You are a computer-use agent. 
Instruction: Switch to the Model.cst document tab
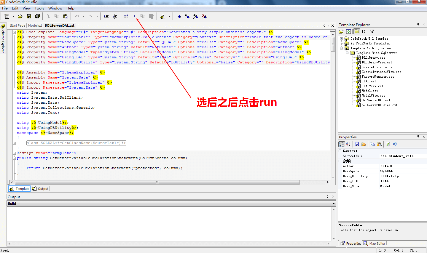click(x=35, y=25)
